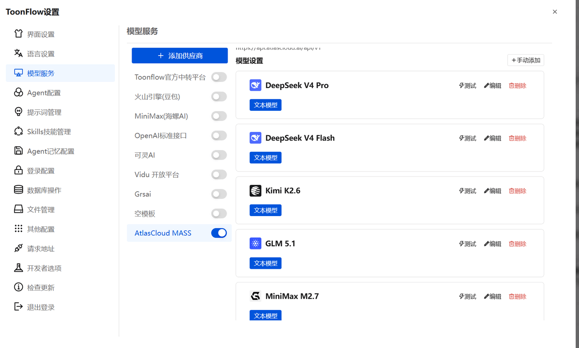
Task: Click the database icon beside 数据库操作
Action: point(19,190)
